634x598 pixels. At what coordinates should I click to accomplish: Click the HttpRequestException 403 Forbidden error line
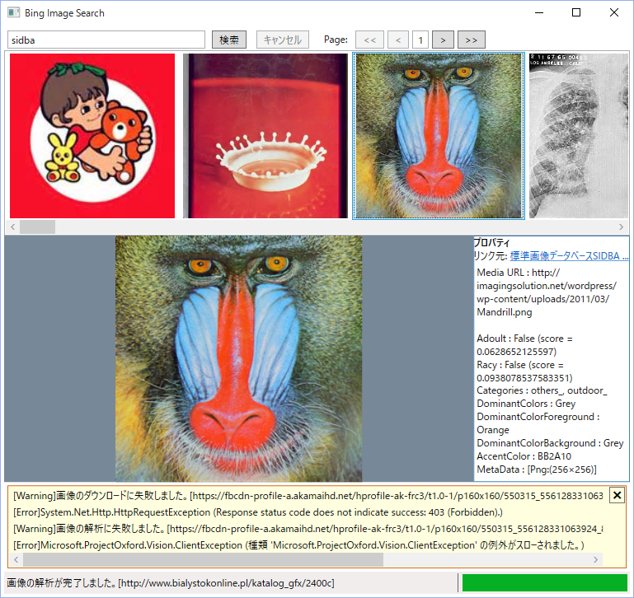pos(258,512)
